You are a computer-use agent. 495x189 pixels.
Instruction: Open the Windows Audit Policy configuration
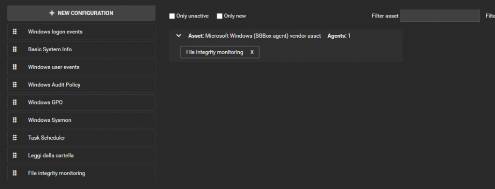[x=81, y=85]
